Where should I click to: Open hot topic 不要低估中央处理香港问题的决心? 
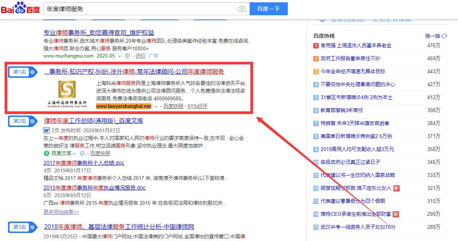[x=358, y=84]
